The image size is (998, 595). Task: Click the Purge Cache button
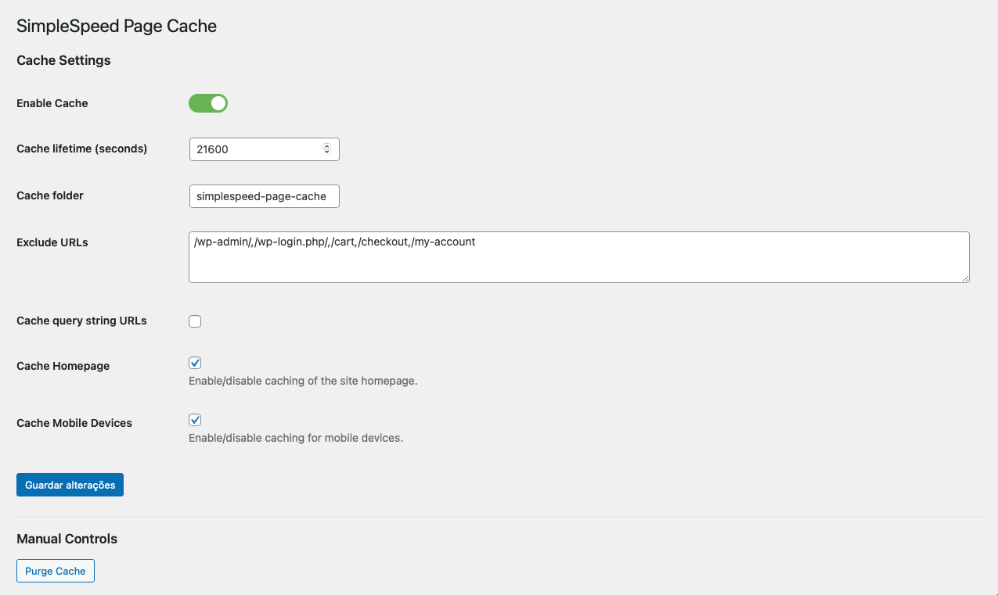[x=56, y=572]
